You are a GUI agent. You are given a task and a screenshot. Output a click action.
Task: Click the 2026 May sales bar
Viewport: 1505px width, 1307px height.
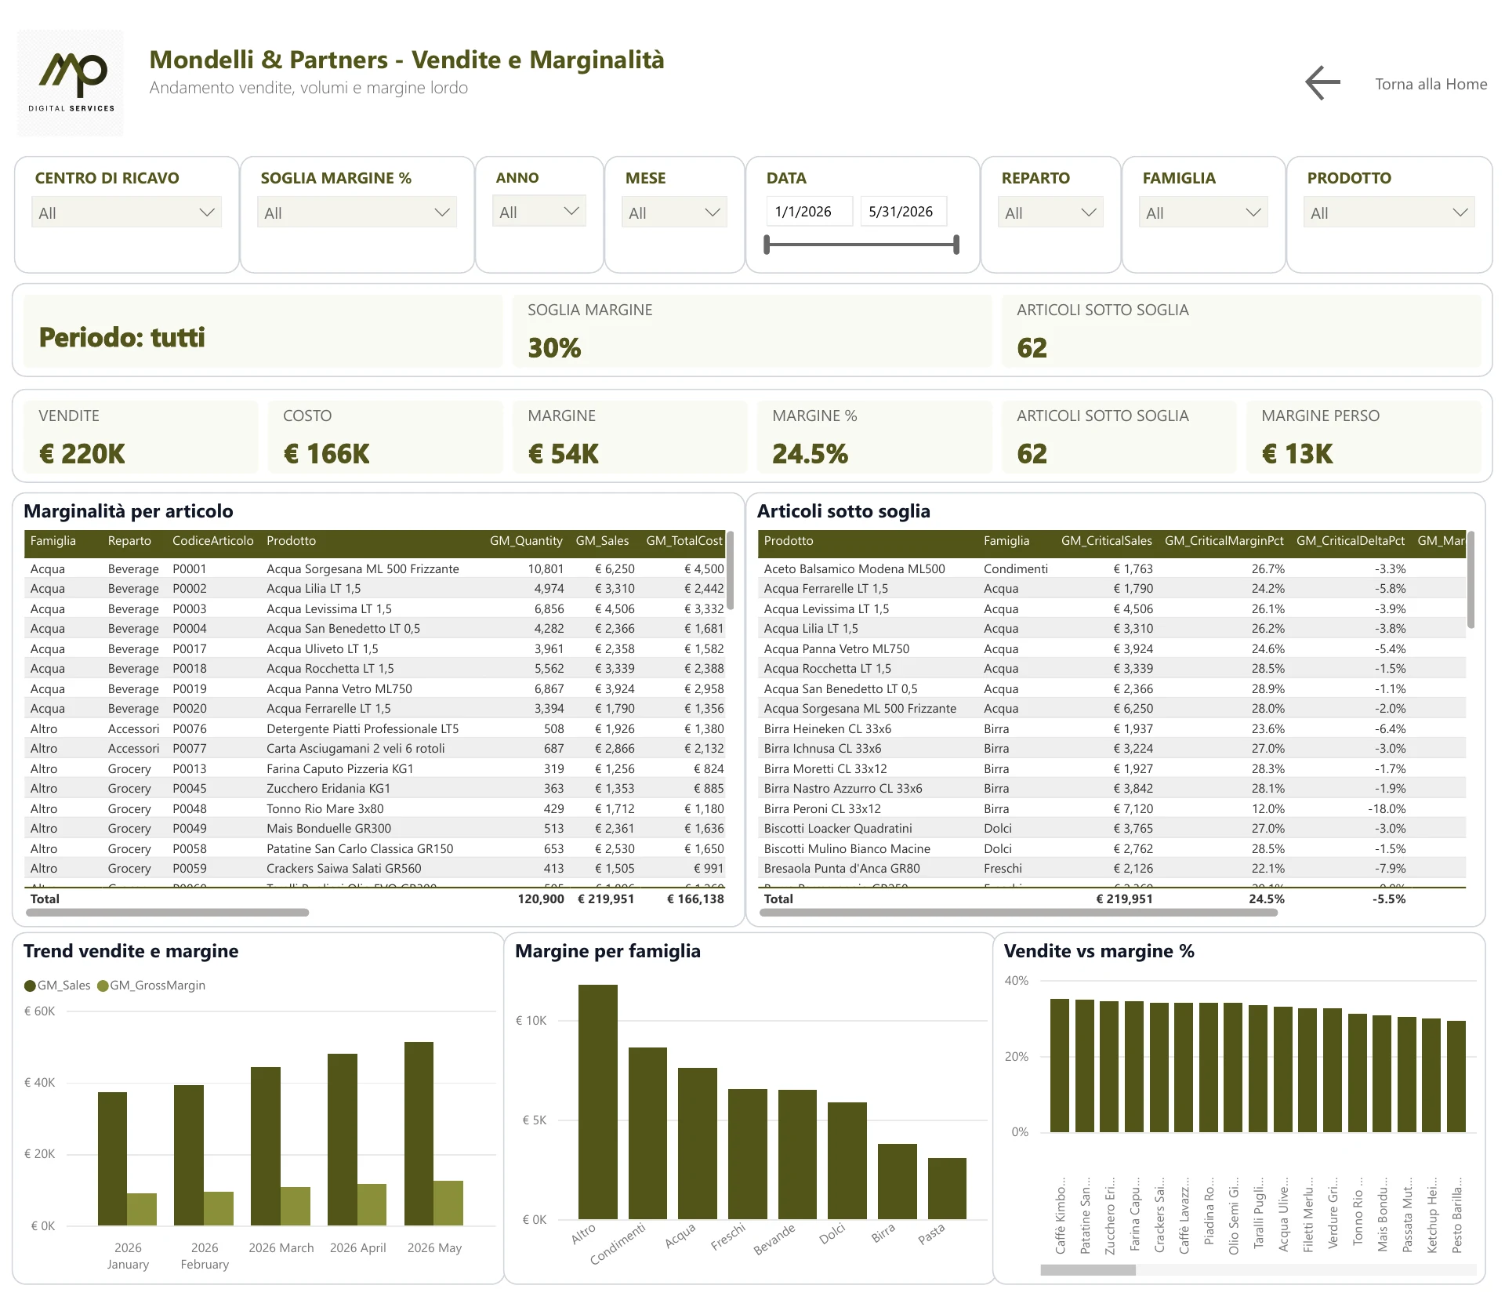point(419,1134)
